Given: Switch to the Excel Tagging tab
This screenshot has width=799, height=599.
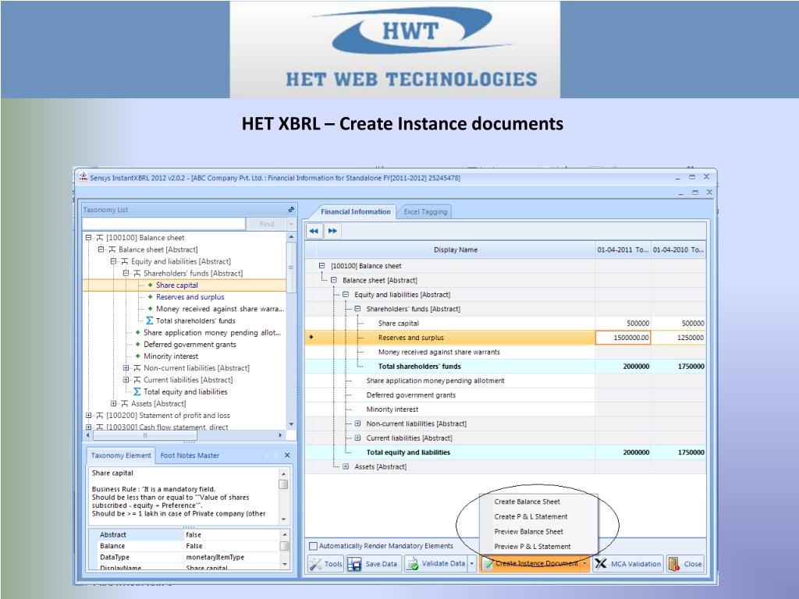Looking at the screenshot, I should pos(425,212).
